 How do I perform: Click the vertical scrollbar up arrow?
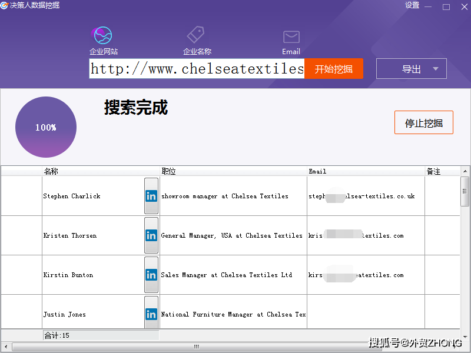click(465, 171)
